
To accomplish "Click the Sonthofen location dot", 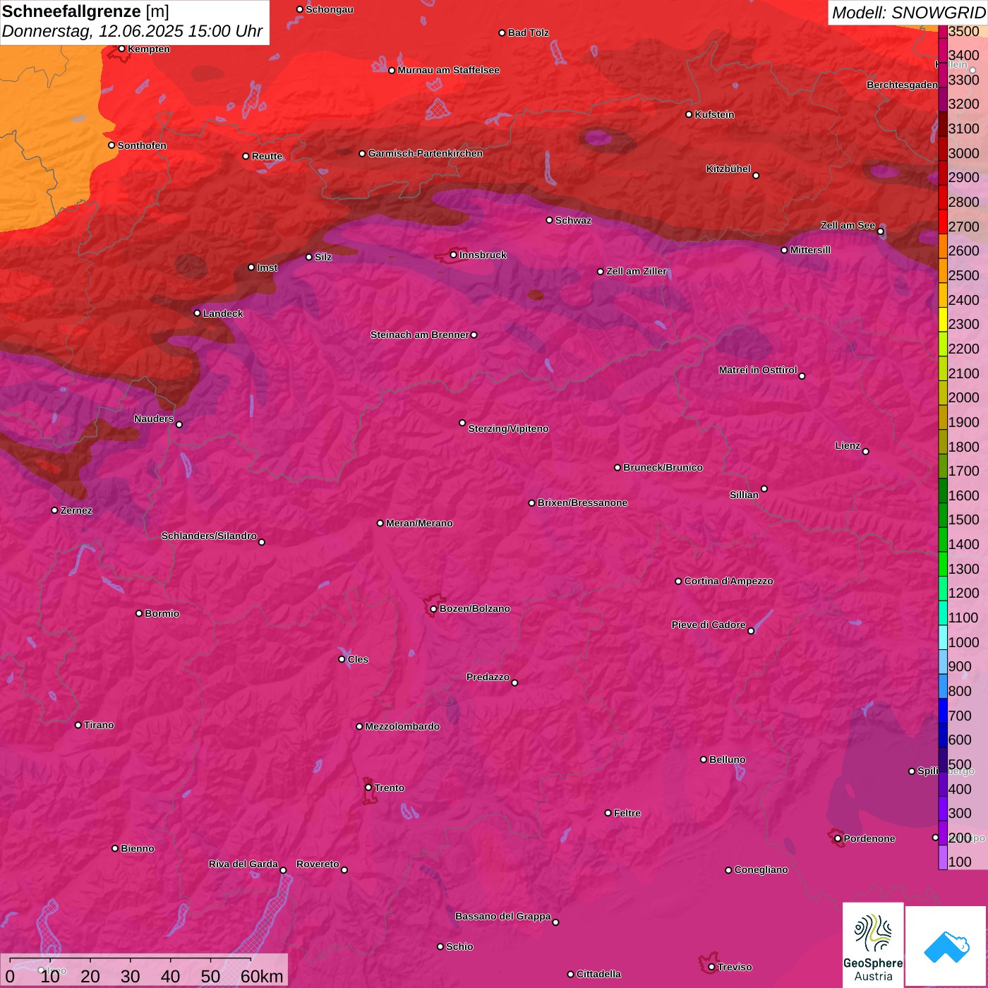I will coord(112,145).
